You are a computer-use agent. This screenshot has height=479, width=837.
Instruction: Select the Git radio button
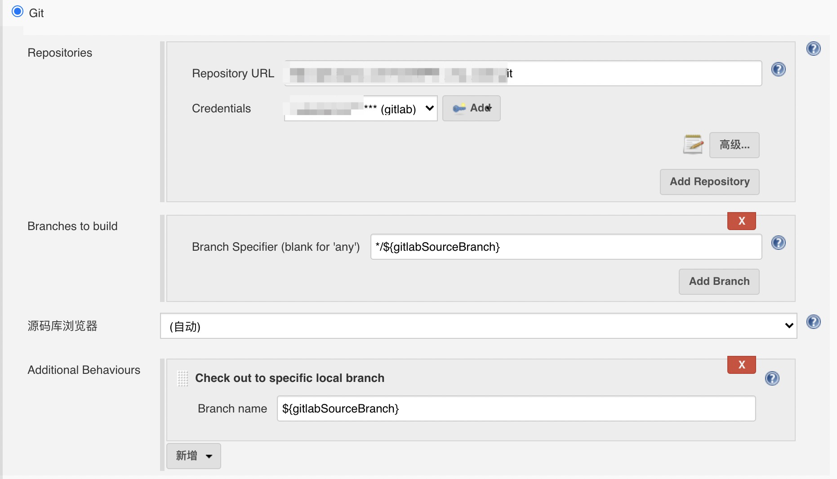click(18, 12)
